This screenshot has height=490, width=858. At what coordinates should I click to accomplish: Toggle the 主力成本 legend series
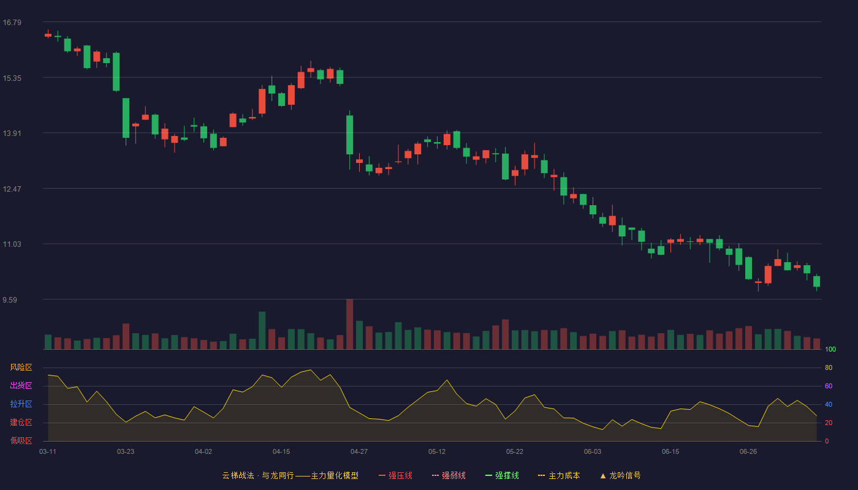click(559, 475)
